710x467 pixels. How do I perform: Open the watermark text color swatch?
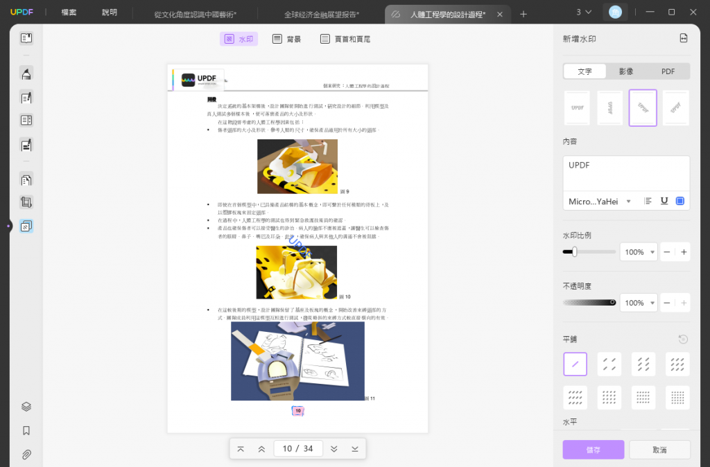point(679,201)
